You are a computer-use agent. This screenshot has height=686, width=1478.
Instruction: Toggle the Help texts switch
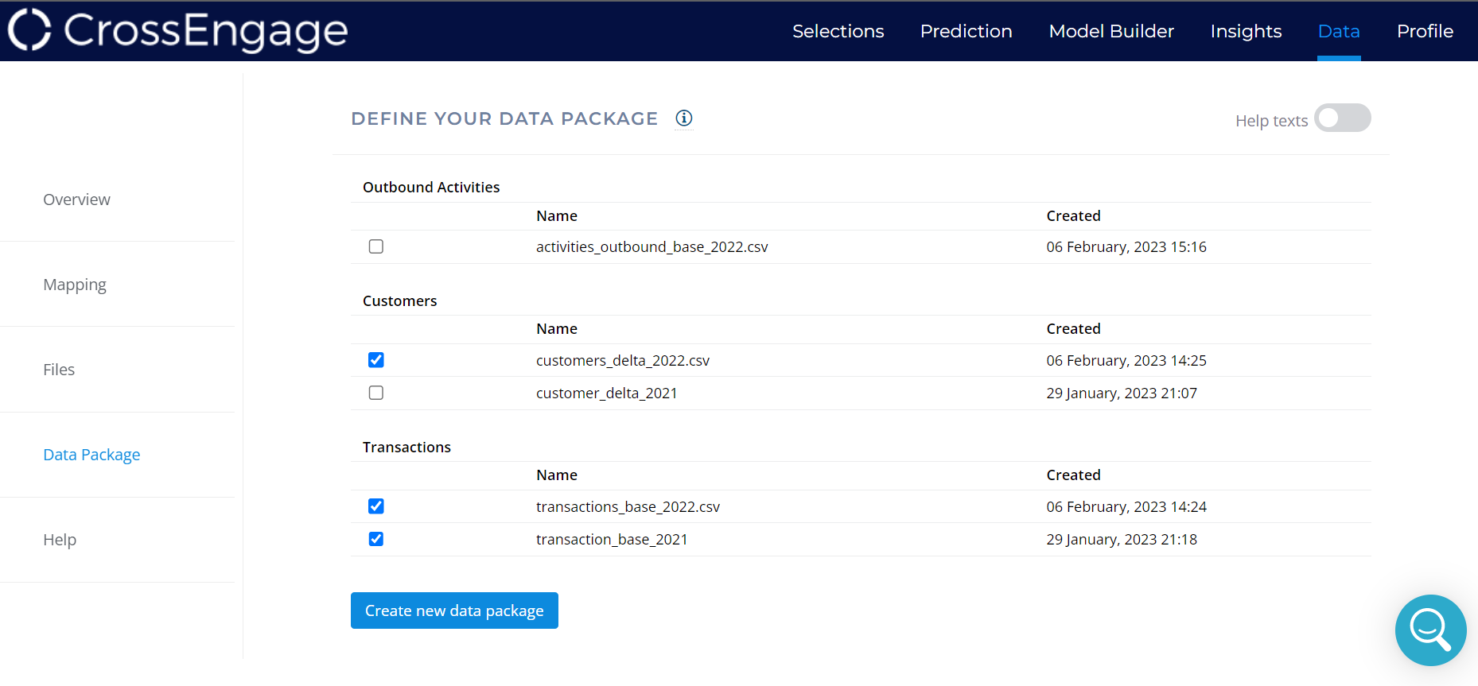(1342, 118)
